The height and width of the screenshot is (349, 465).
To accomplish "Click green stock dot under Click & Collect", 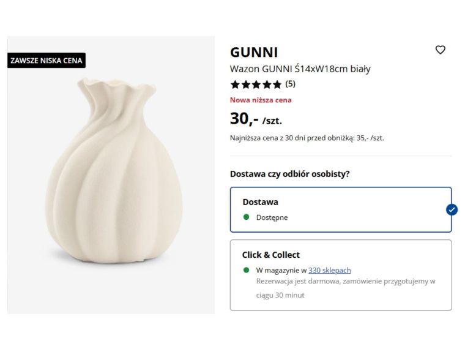I will (x=246, y=270).
